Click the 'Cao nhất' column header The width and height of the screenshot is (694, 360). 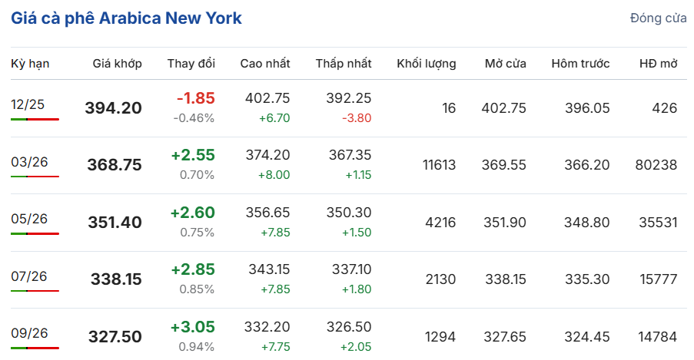coord(265,64)
